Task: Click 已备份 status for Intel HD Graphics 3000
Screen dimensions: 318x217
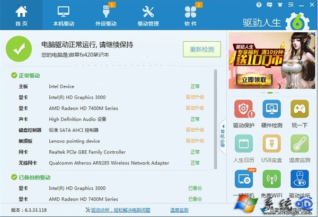Action: 195,188
